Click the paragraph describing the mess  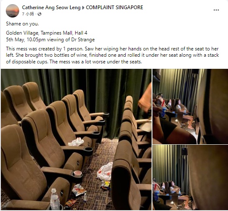point(112,55)
